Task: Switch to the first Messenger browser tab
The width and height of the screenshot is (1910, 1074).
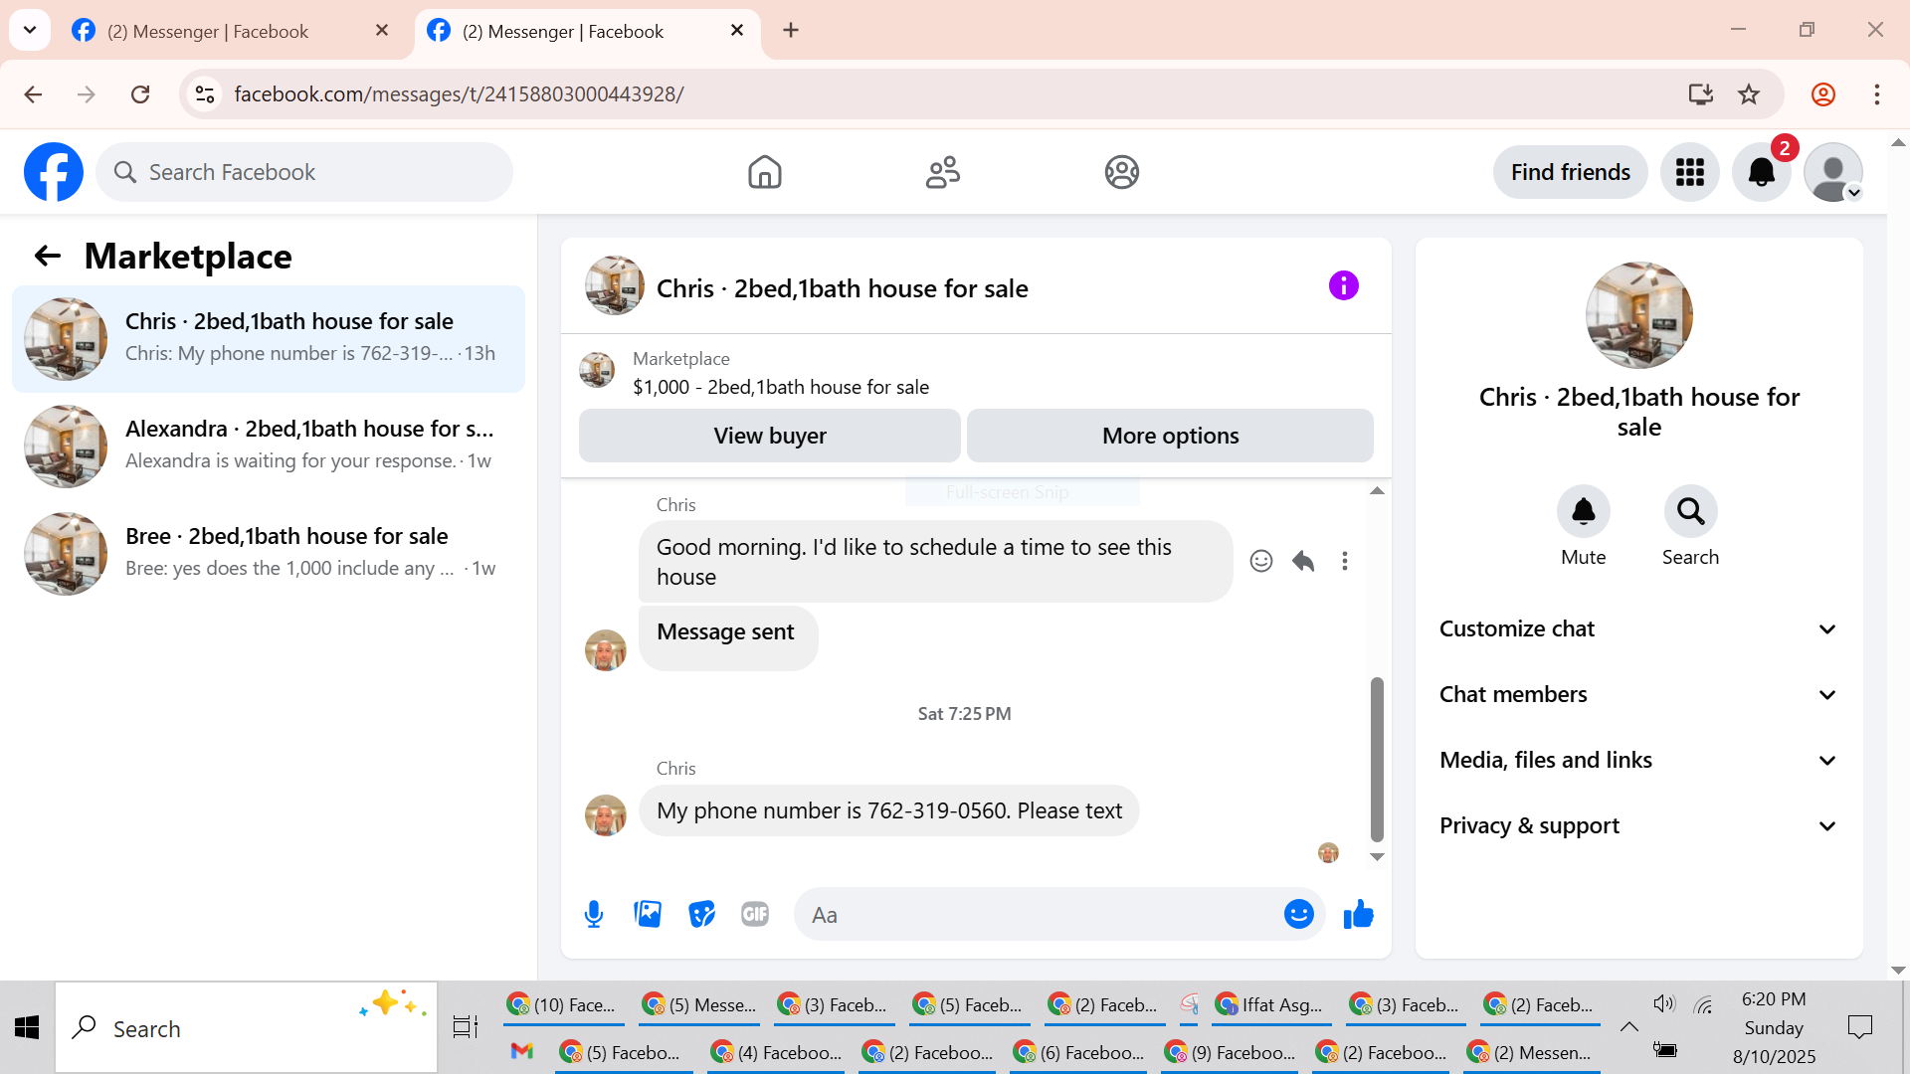Action: [x=209, y=31]
